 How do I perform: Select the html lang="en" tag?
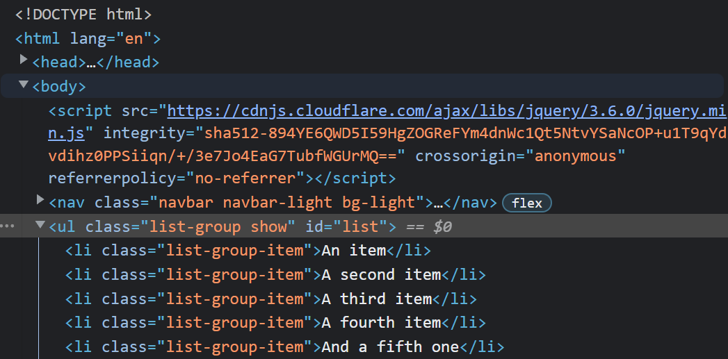point(88,38)
